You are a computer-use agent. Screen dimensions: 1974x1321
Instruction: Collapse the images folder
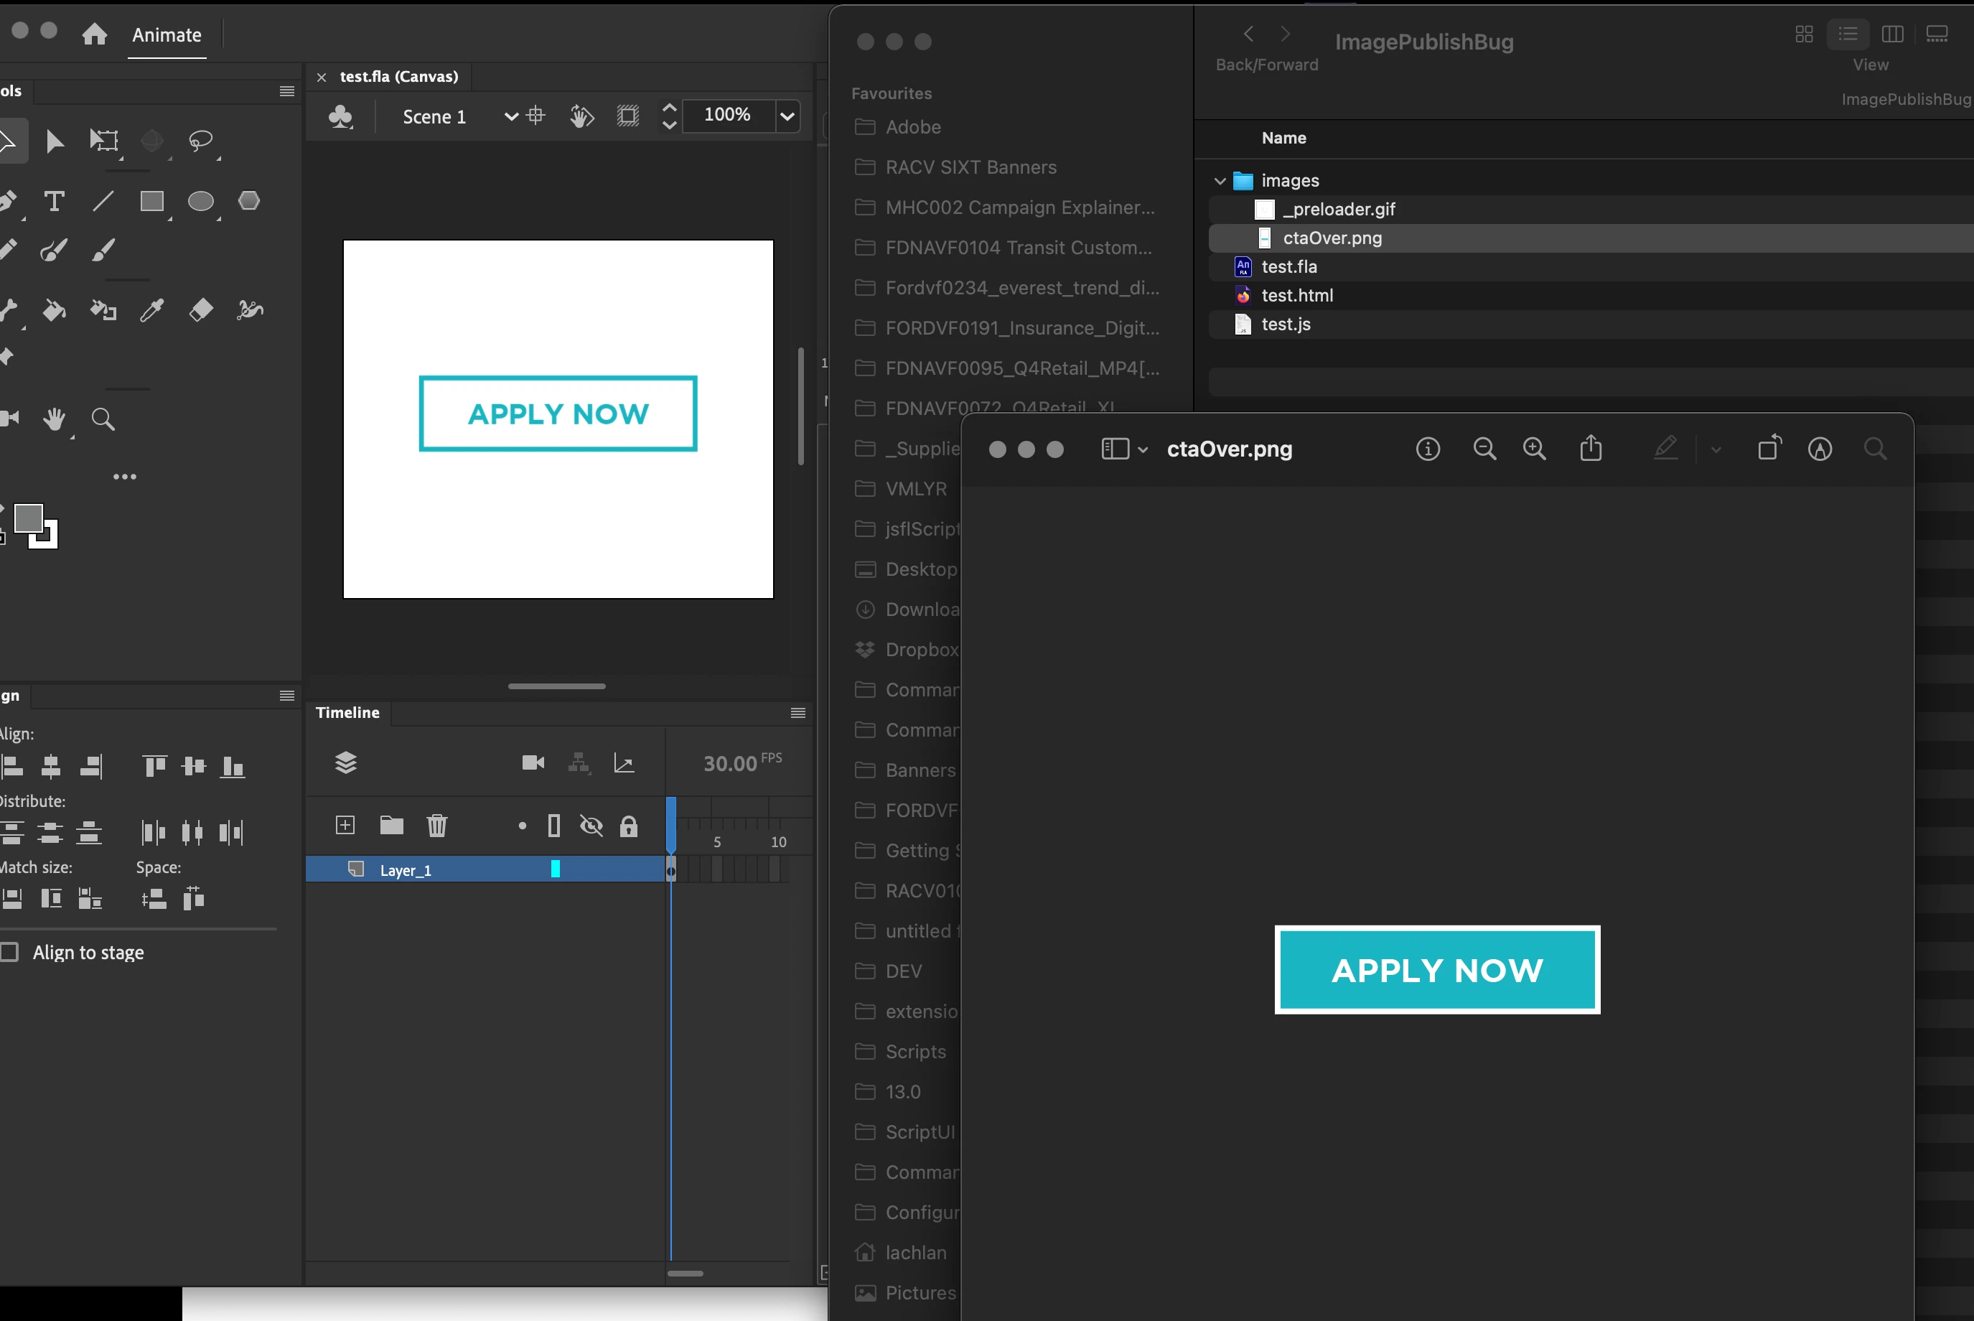tap(1220, 181)
